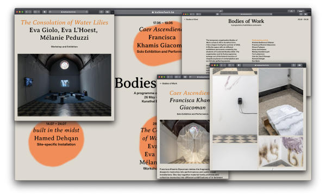This screenshot has width=326, height=196.
Task: Open the marble block on pallet photo
Action: (x=281, y=102)
